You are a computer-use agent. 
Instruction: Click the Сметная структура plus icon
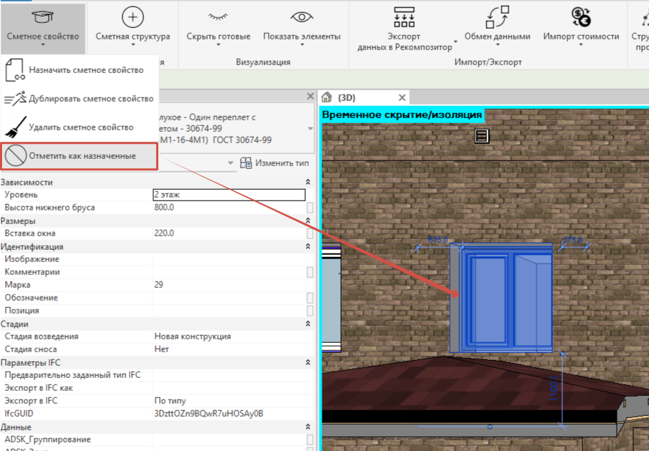pos(133,17)
